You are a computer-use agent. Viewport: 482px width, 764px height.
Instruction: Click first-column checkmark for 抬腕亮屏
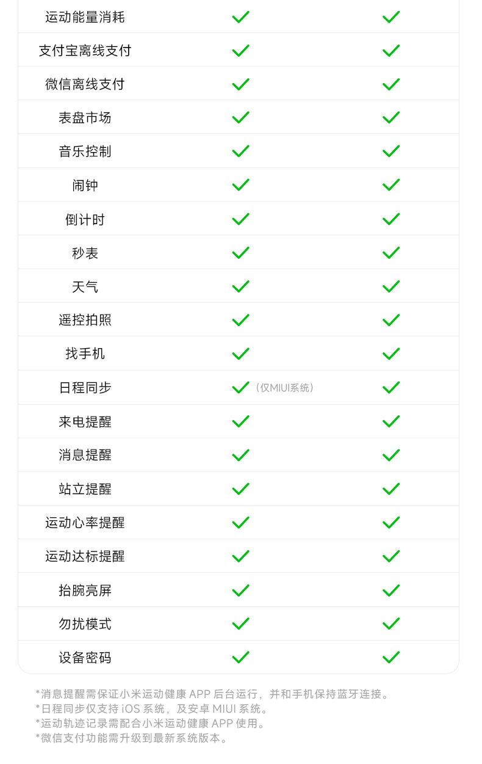click(241, 591)
